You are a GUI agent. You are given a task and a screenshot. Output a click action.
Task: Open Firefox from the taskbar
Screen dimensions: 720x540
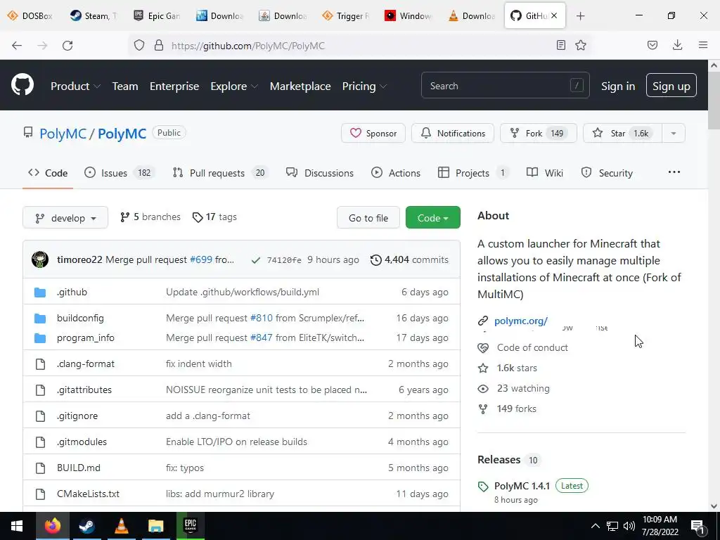[52, 525]
